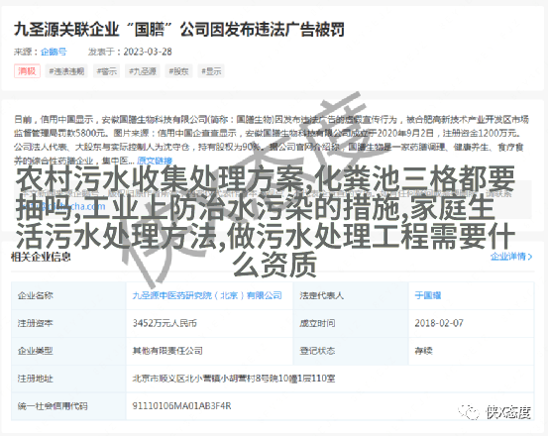Open the 原文链接 original article link

155,161
